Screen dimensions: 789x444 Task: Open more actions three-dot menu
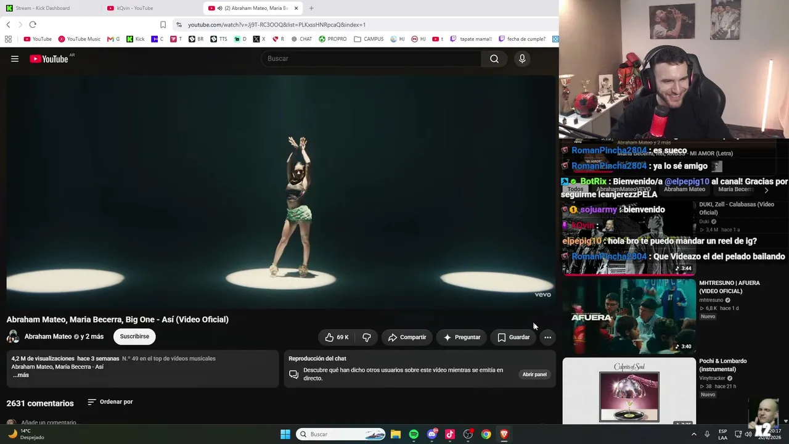pos(547,337)
